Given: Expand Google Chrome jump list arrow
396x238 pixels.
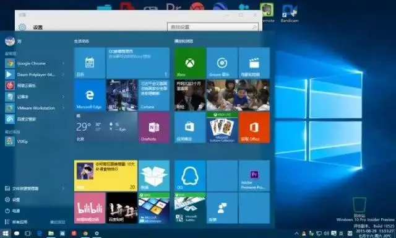Looking at the screenshot, I should (63, 63).
